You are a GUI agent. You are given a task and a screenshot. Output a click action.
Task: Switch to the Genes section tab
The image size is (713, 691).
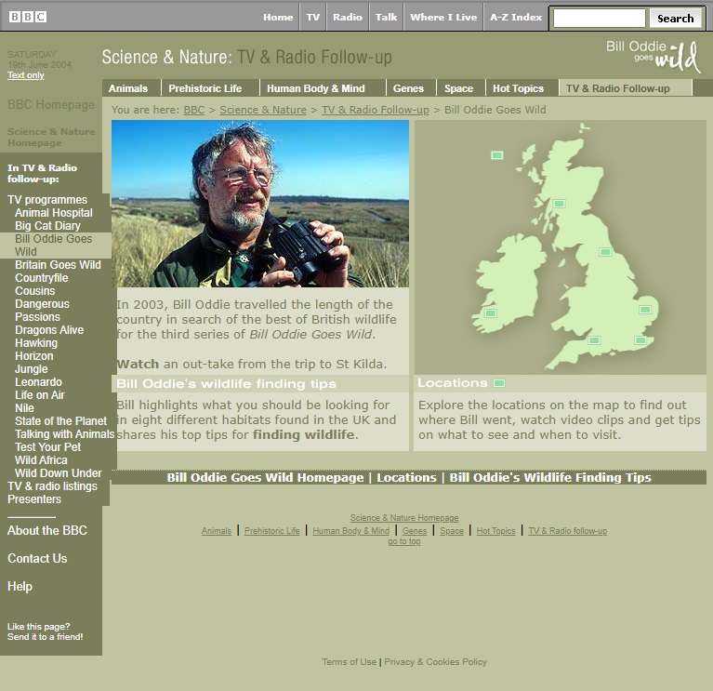[408, 88]
